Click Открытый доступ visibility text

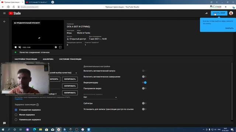point(78,39)
